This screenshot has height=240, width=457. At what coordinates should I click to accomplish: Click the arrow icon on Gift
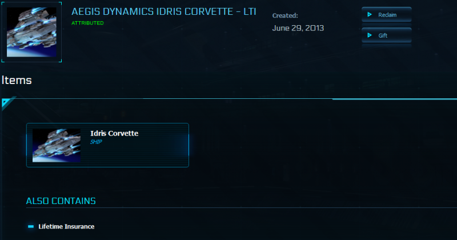370,35
